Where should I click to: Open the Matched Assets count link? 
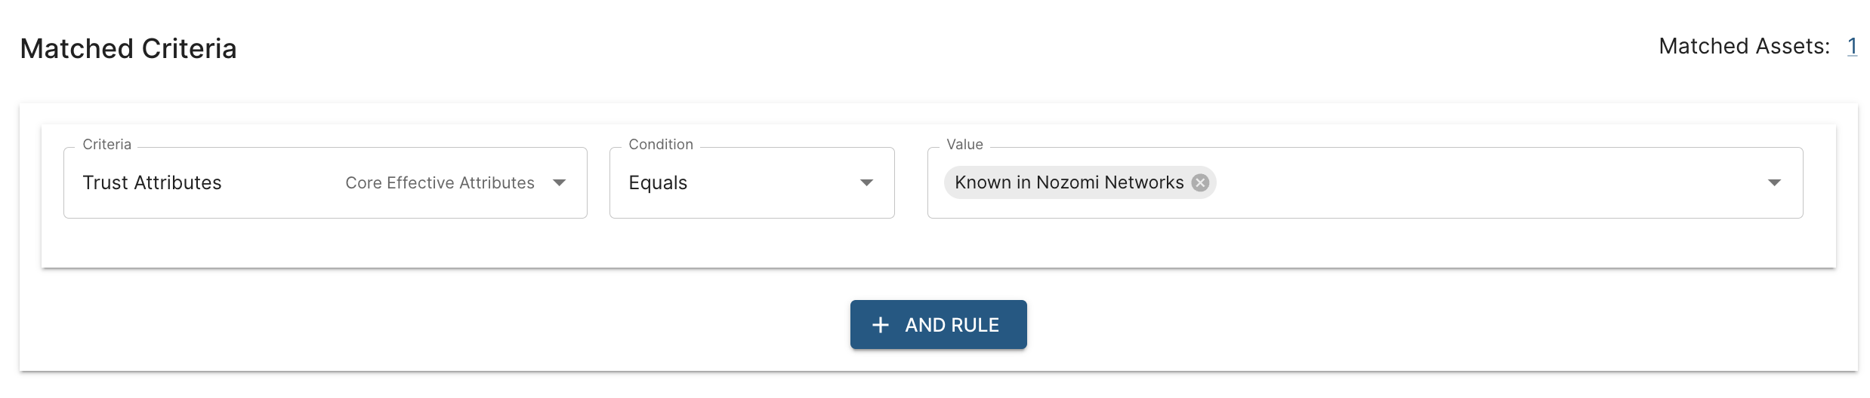pyautogui.click(x=1852, y=47)
